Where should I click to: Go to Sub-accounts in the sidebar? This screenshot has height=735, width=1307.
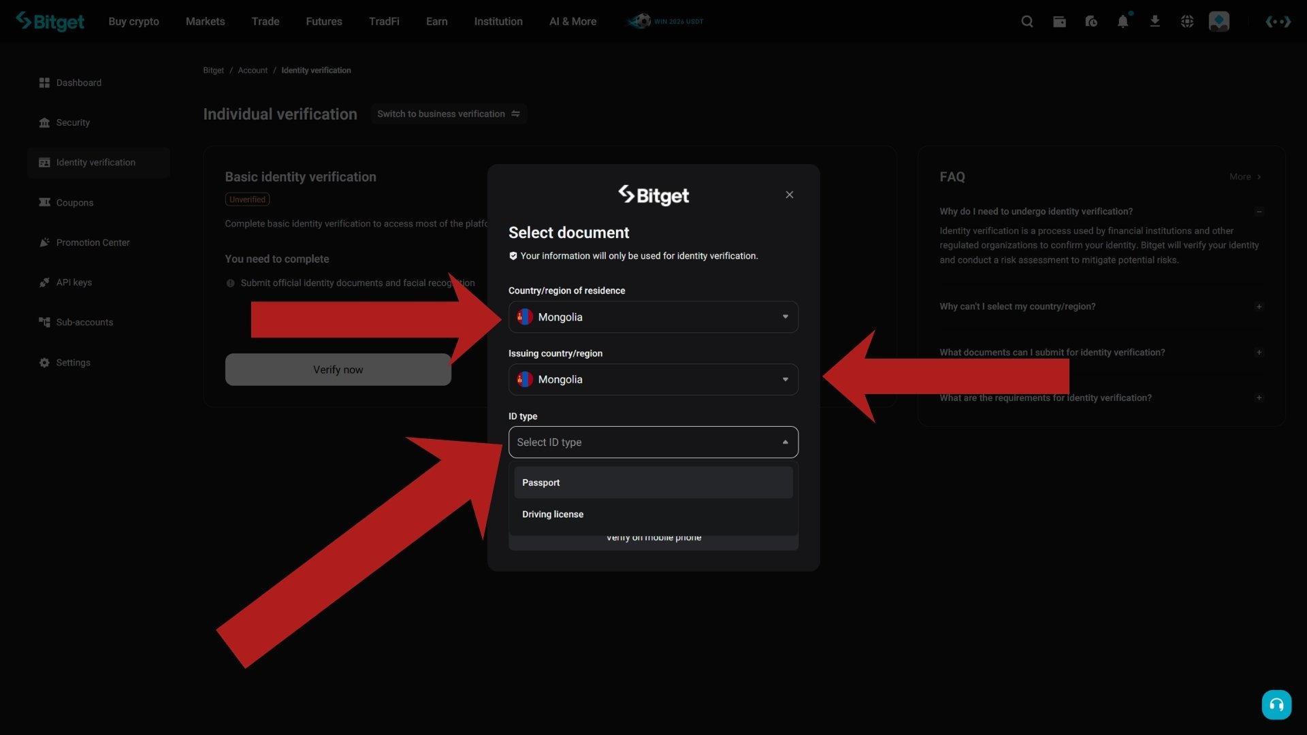pyautogui.click(x=84, y=323)
